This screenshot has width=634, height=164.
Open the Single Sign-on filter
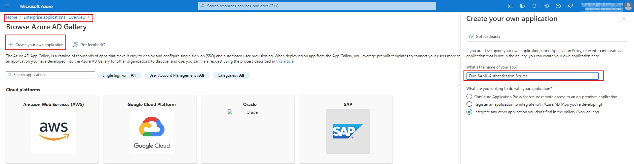[119, 75]
